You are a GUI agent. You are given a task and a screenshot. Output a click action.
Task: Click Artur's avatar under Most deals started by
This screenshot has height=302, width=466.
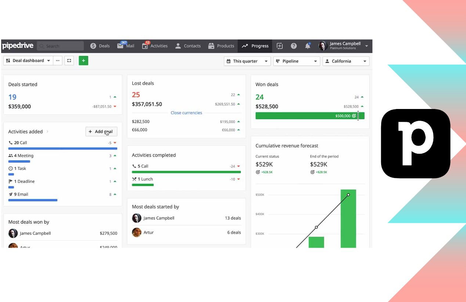(x=137, y=232)
